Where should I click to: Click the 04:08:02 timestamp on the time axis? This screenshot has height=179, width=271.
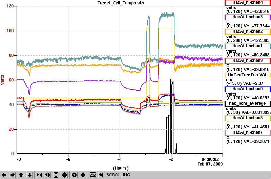(210, 159)
